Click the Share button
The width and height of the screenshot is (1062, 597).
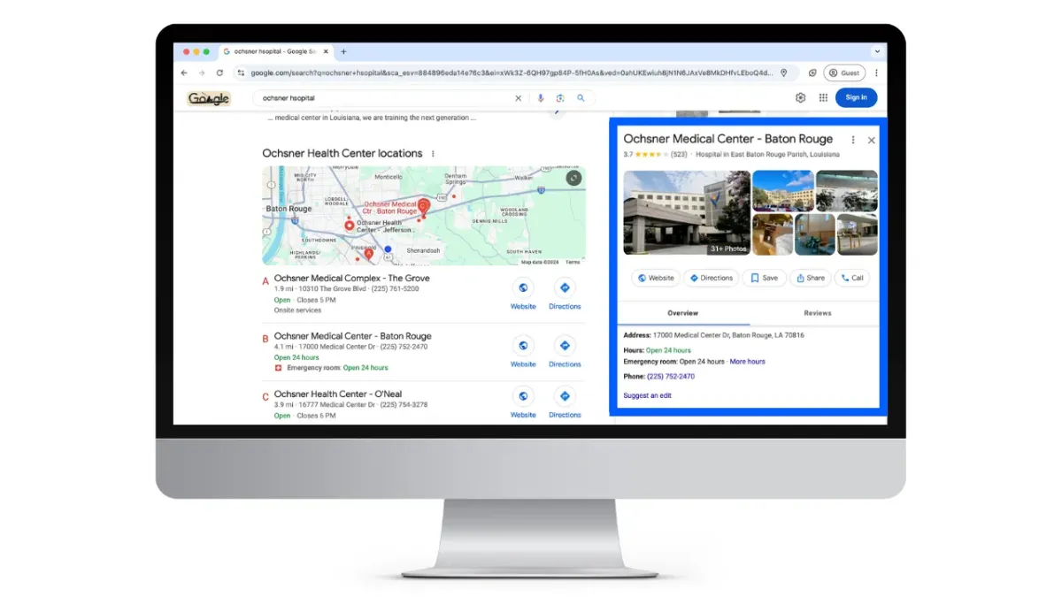point(811,278)
